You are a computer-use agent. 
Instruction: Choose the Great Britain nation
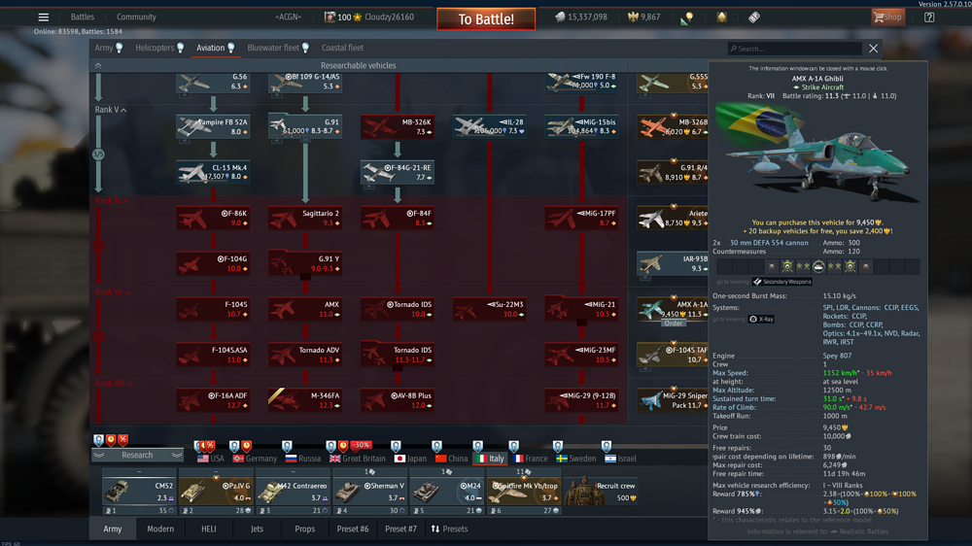358,459
